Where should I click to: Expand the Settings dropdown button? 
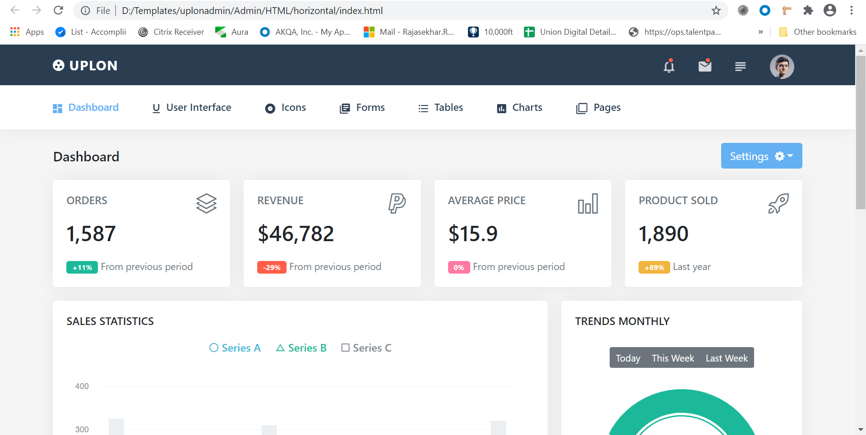[x=761, y=156]
